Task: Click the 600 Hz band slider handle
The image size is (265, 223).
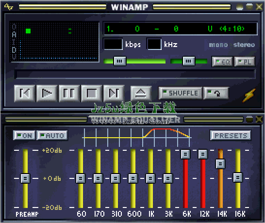Action: coord(133,178)
